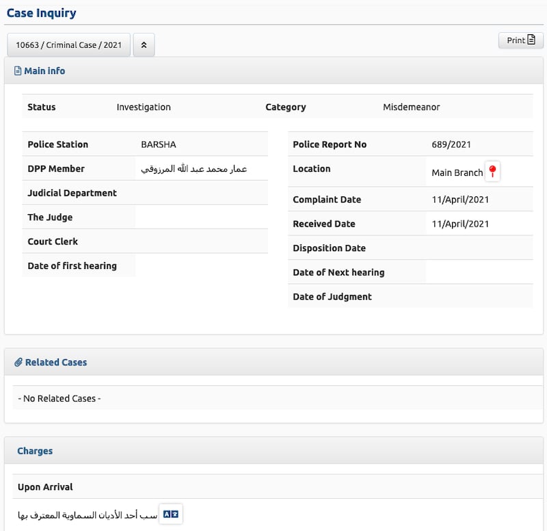Click the Charges section heading
The width and height of the screenshot is (547, 531).
click(35, 451)
